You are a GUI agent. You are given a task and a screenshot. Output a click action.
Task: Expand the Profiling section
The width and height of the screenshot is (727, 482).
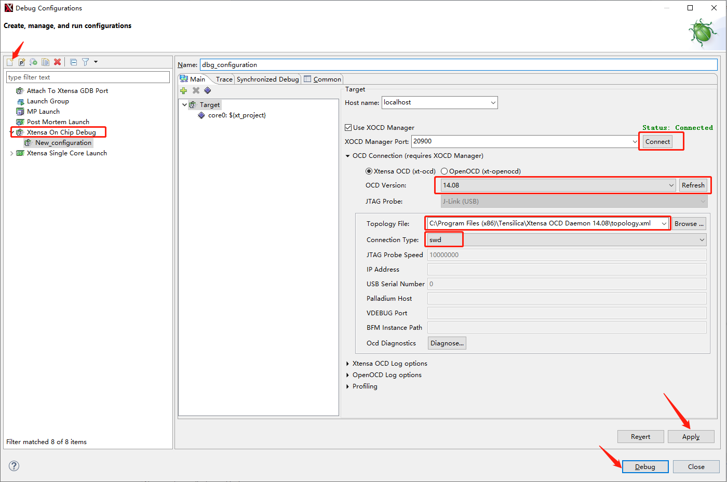tap(348, 386)
